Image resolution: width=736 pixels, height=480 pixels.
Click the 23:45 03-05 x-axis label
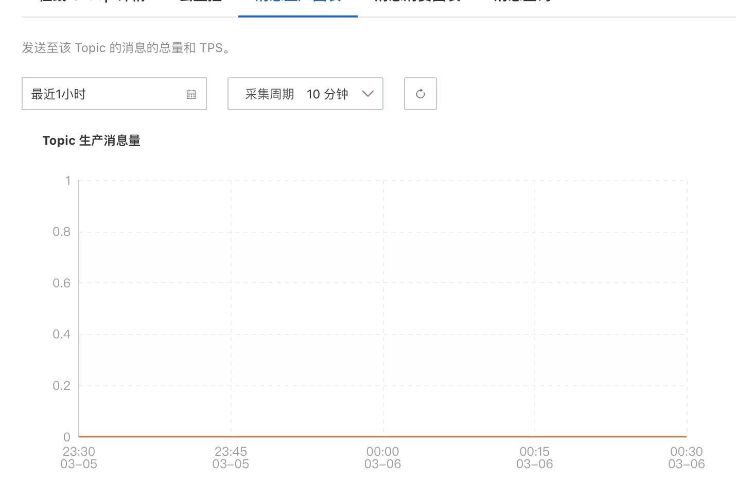click(x=231, y=457)
